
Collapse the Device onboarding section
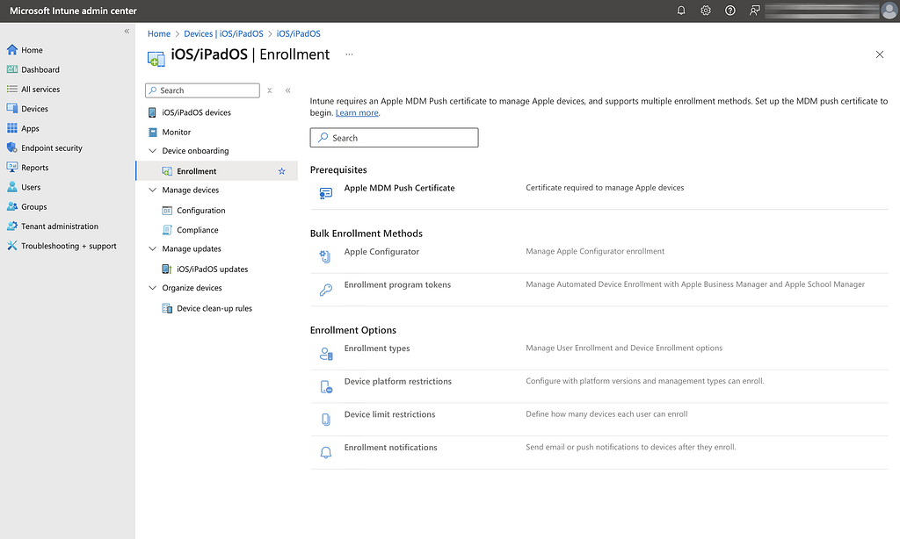[152, 151]
